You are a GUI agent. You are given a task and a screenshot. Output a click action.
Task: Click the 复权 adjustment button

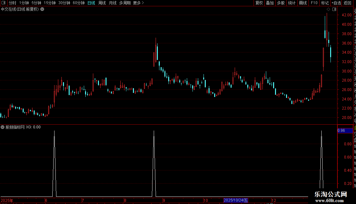pos(259,3)
